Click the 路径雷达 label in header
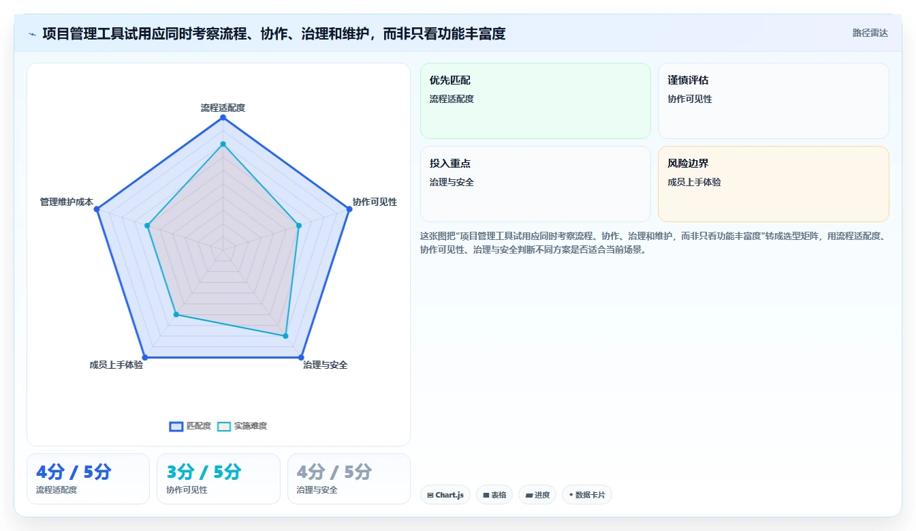This screenshot has height=531, width=916. [x=870, y=33]
